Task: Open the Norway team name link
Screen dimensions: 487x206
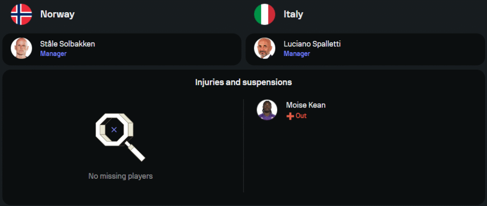Action: point(57,14)
